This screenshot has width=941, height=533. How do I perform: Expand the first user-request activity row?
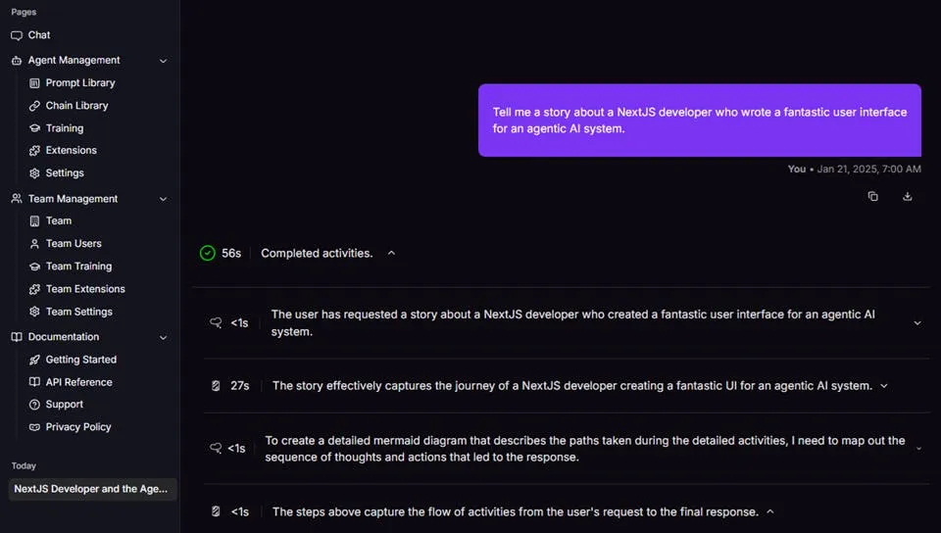[x=917, y=323]
